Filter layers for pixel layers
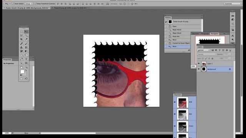246x138 pixels. coord(213,50)
